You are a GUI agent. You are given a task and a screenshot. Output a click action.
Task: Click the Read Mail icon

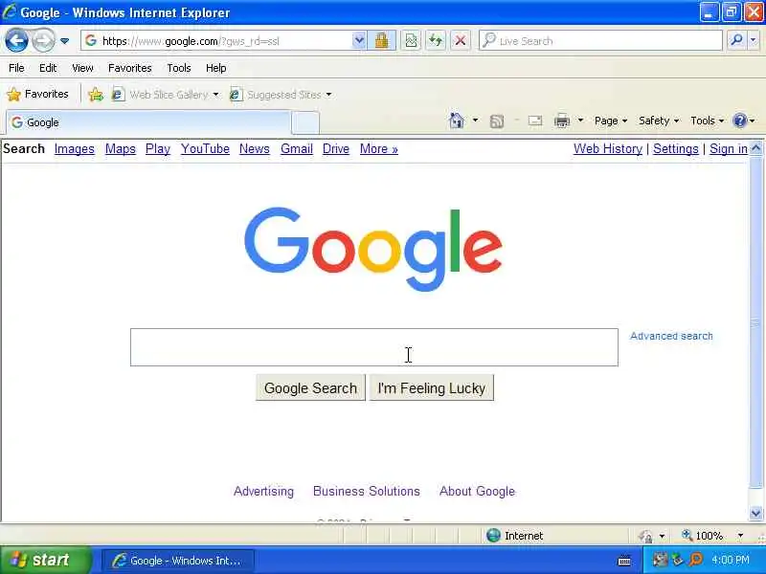pos(535,121)
